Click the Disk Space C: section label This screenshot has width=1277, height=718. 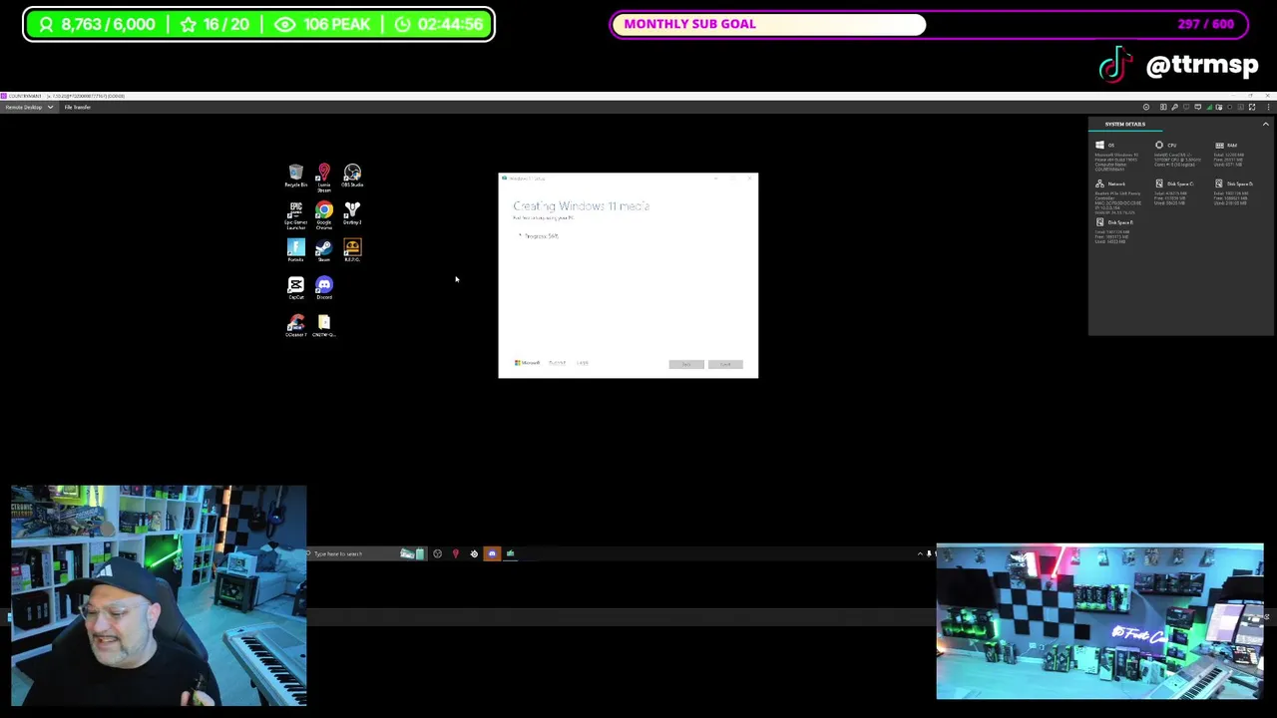click(1179, 183)
